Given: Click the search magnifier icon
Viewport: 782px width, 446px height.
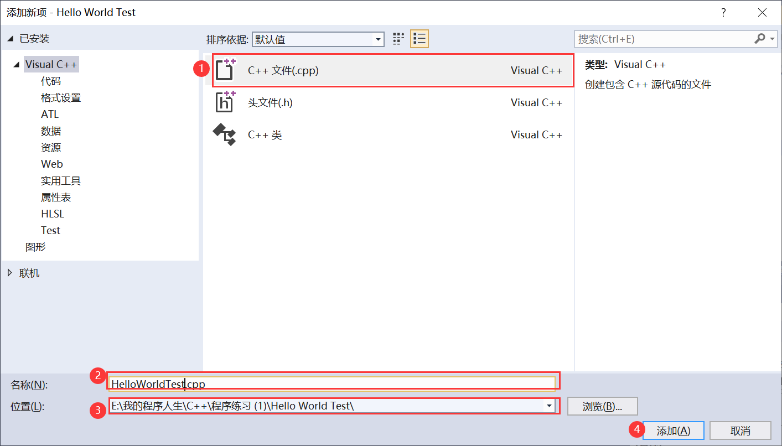Looking at the screenshot, I should pos(760,39).
